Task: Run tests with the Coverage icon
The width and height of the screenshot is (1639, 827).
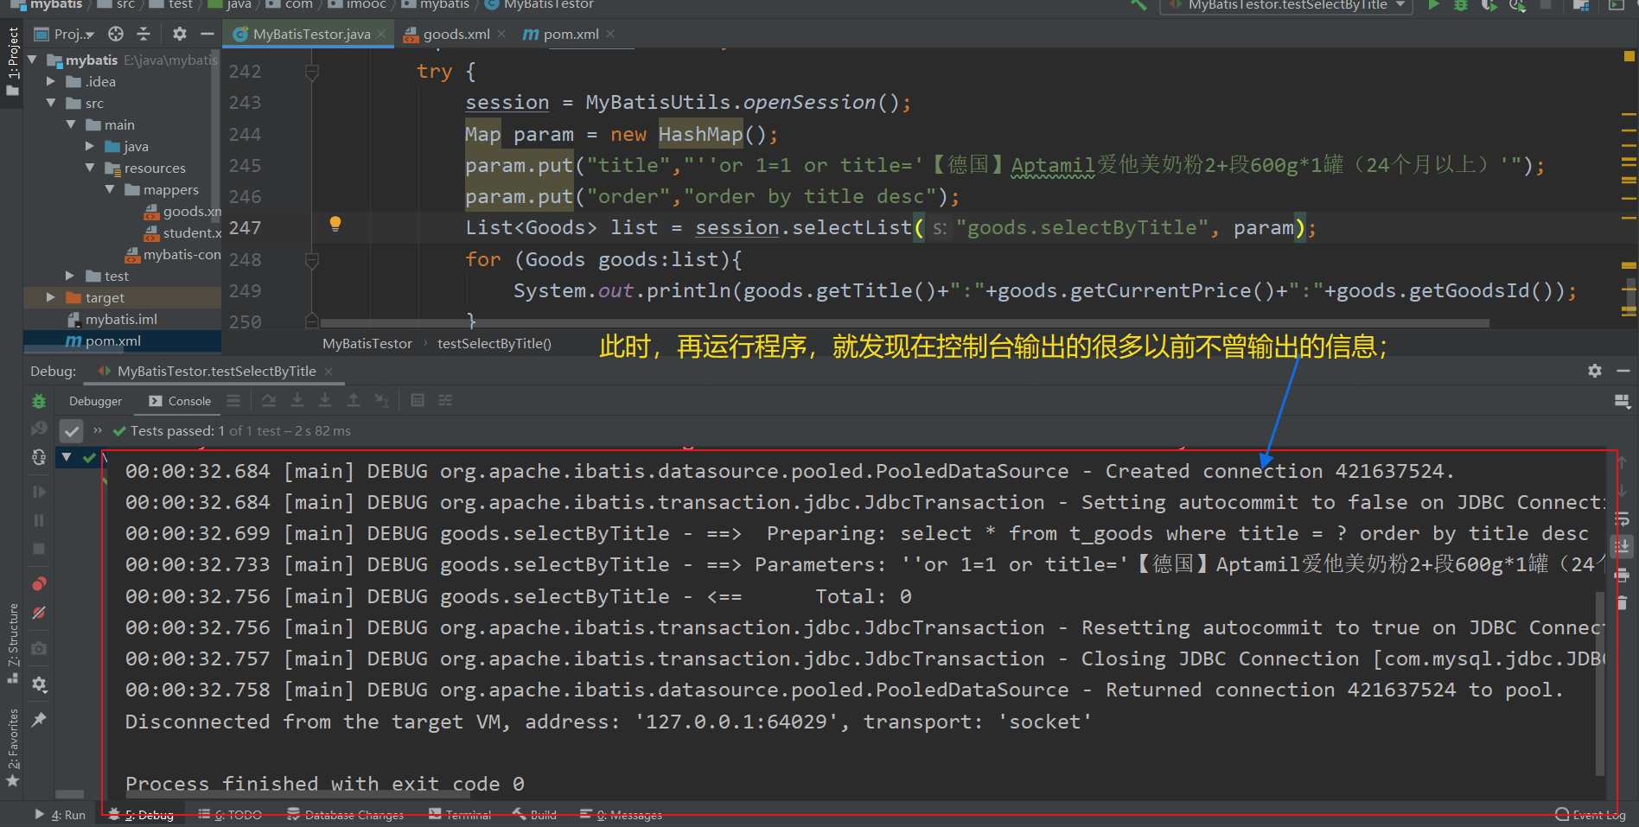Action: [x=1489, y=6]
